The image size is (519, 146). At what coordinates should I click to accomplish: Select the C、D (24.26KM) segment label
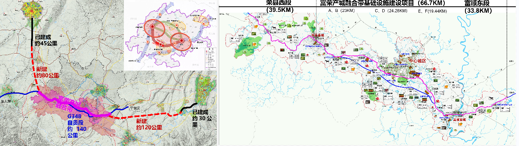391,10
